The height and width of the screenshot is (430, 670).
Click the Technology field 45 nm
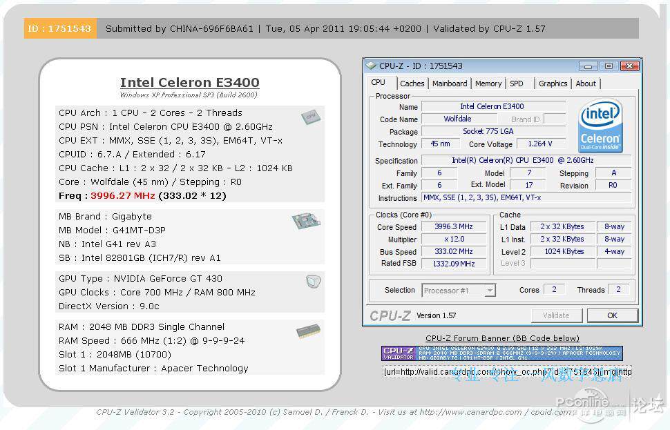tap(441, 144)
